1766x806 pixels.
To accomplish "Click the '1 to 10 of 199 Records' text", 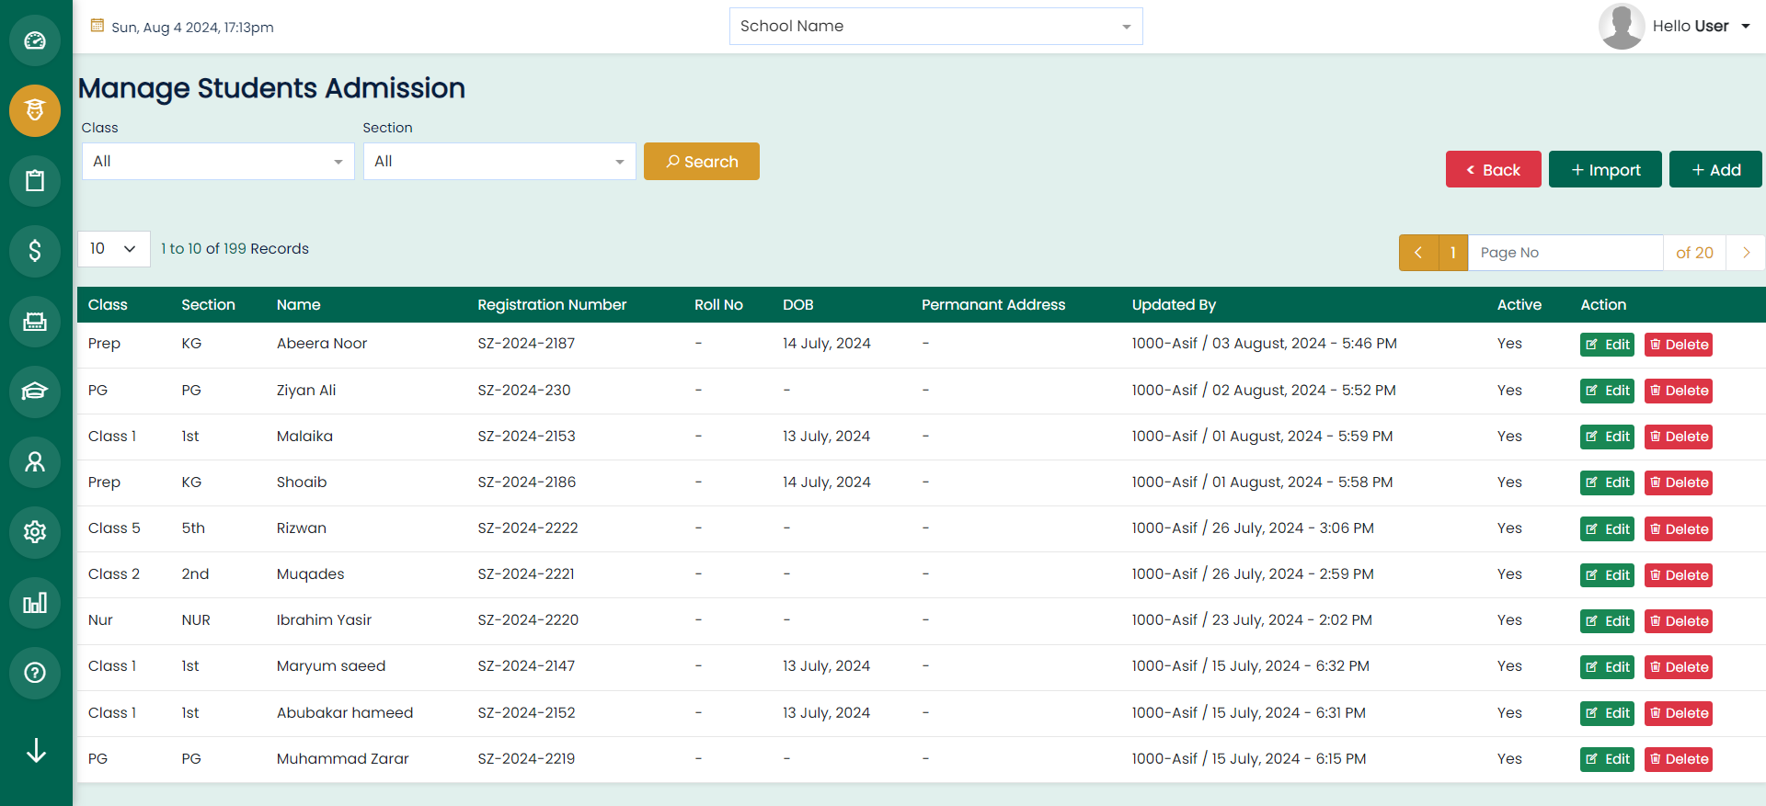I will (x=235, y=249).
